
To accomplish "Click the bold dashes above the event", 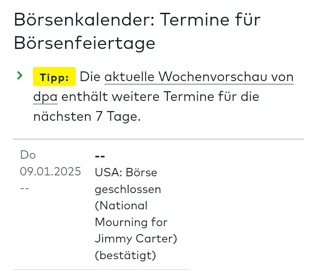I will pos(100,156).
